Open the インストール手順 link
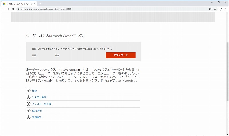 coord(42,104)
